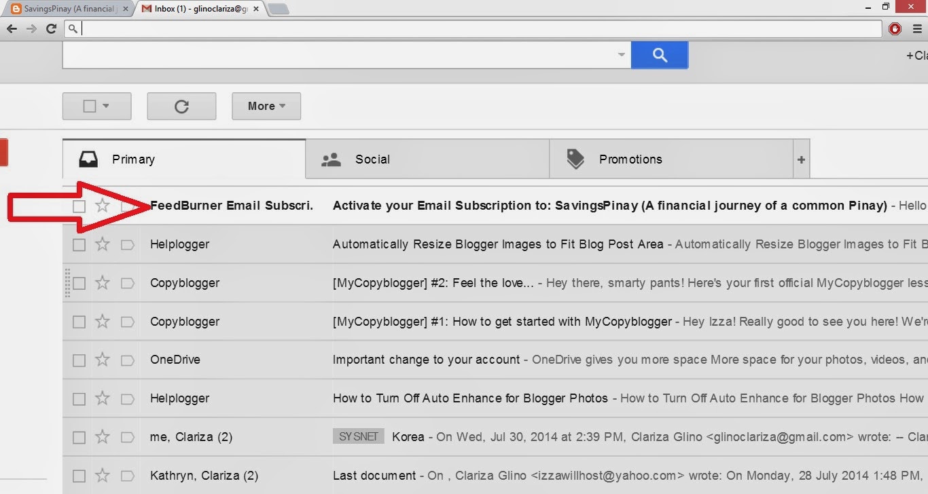This screenshot has height=494, width=928.
Task: Click the blue Gmail search button
Action: click(659, 55)
